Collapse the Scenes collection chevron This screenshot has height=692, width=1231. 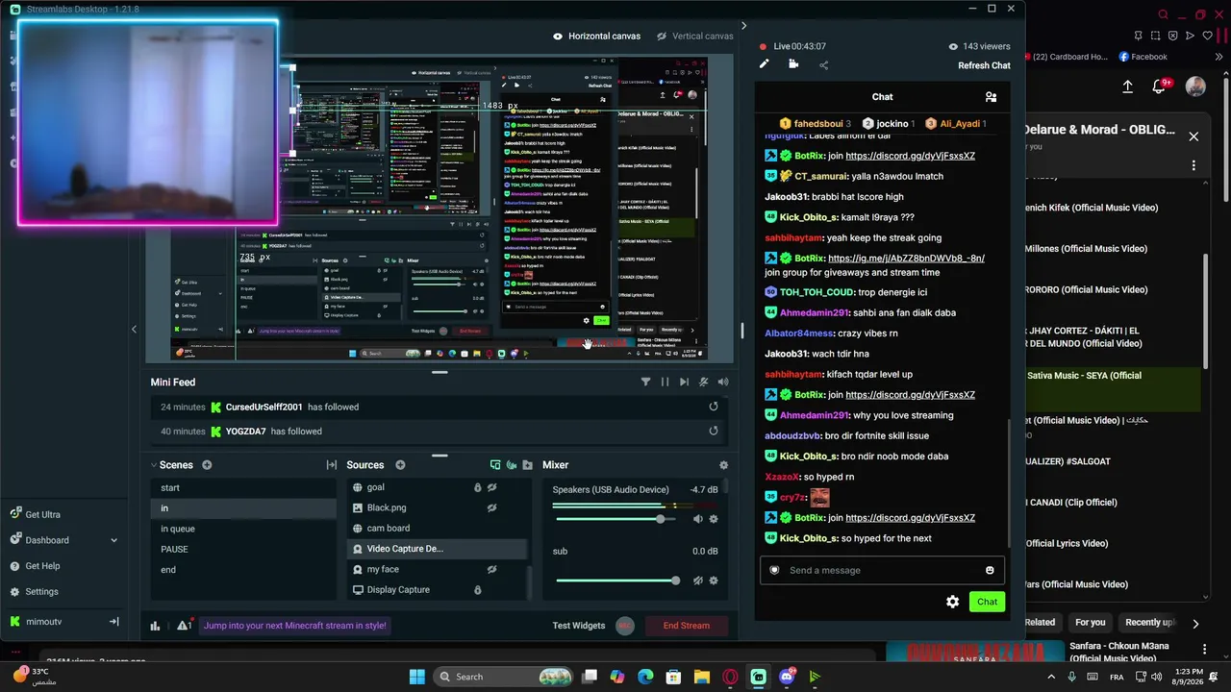[153, 465]
